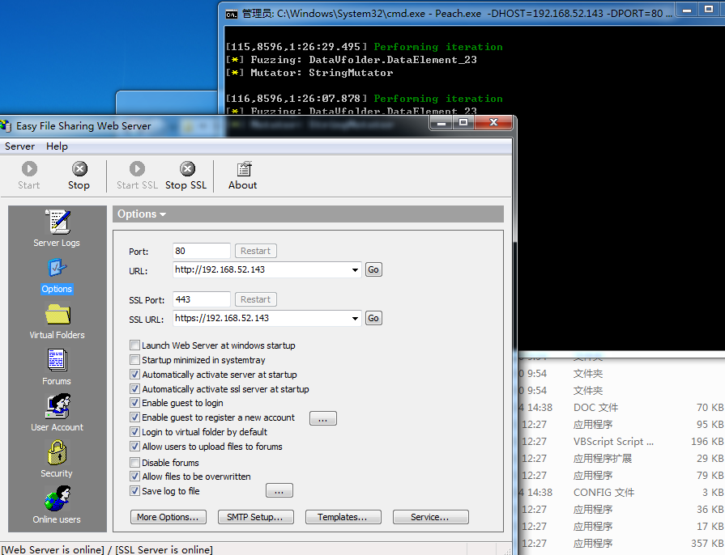Click the cmd.exe window title icon
Screen dimensions: 725x555
(232, 15)
